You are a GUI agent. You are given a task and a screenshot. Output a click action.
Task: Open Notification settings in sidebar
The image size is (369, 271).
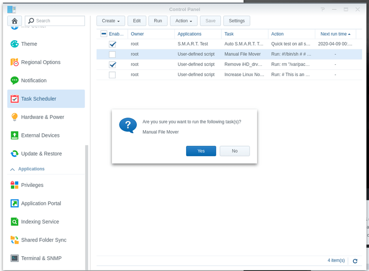click(46, 80)
